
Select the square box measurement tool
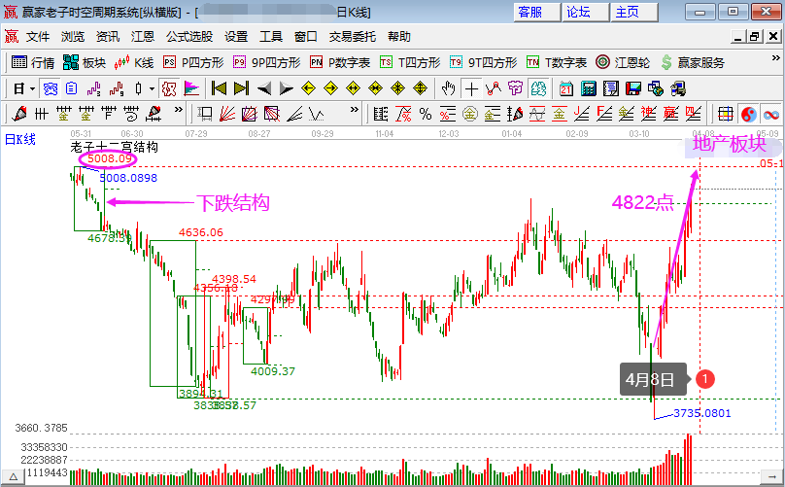pyautogui.click(x=204, y=115)
